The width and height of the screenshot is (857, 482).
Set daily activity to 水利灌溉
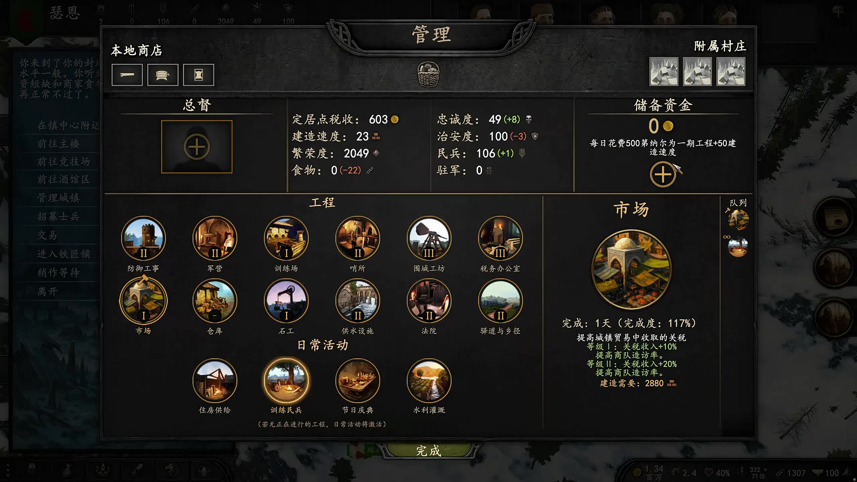tap(429, 380)
